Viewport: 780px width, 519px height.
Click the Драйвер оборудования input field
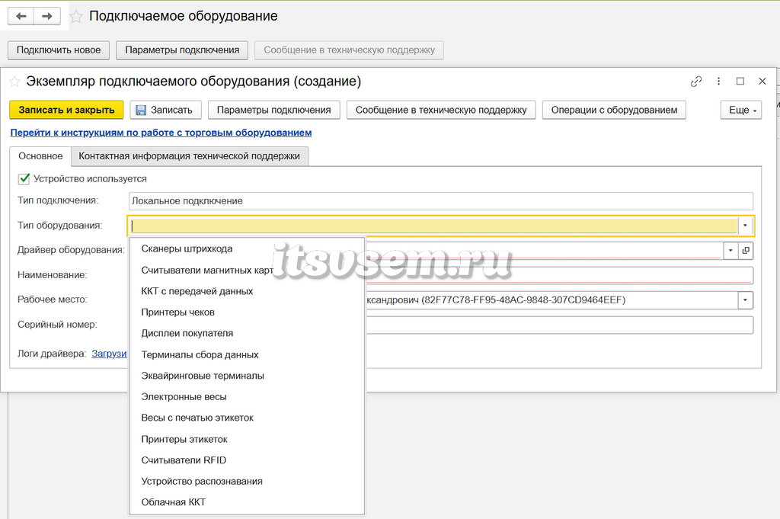(x=544, y=250)
